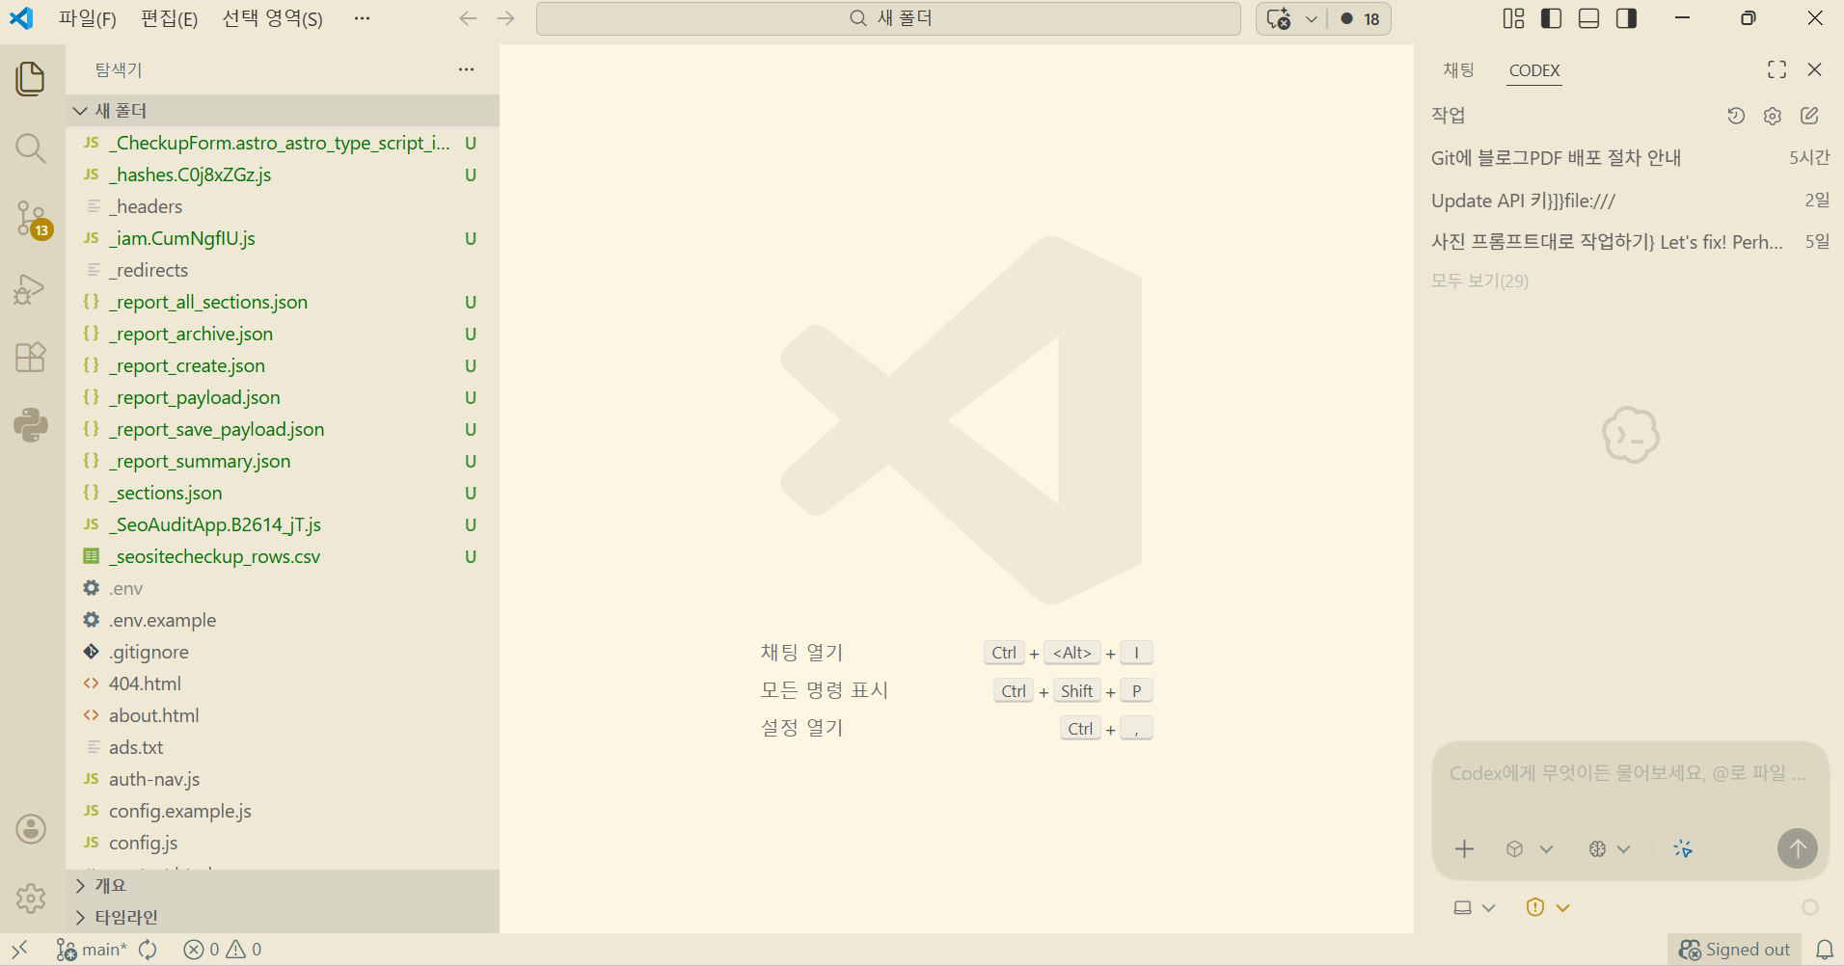Open notifications bell
Image resolution: width=1844 pixels, height=966 pixels.
coord(1825,950)
